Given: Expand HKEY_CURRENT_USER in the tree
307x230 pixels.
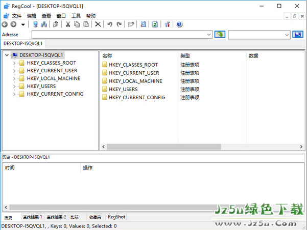Looking at the screenshot, I should coord(14,71).
